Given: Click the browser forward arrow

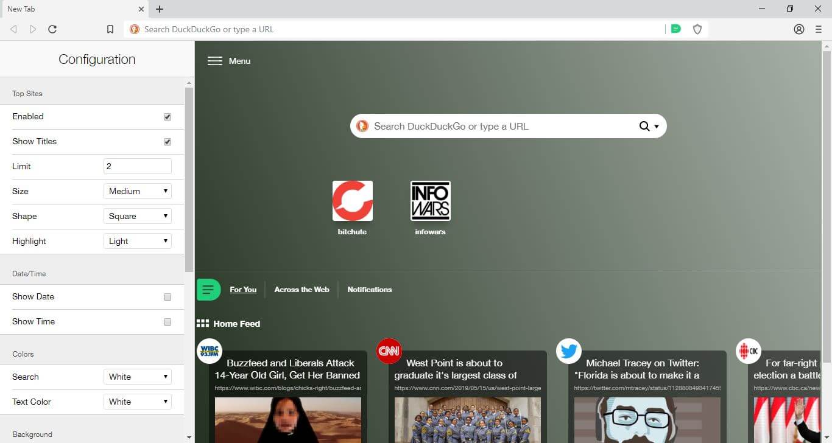Looking at the screenshot, I should [33, 29].
